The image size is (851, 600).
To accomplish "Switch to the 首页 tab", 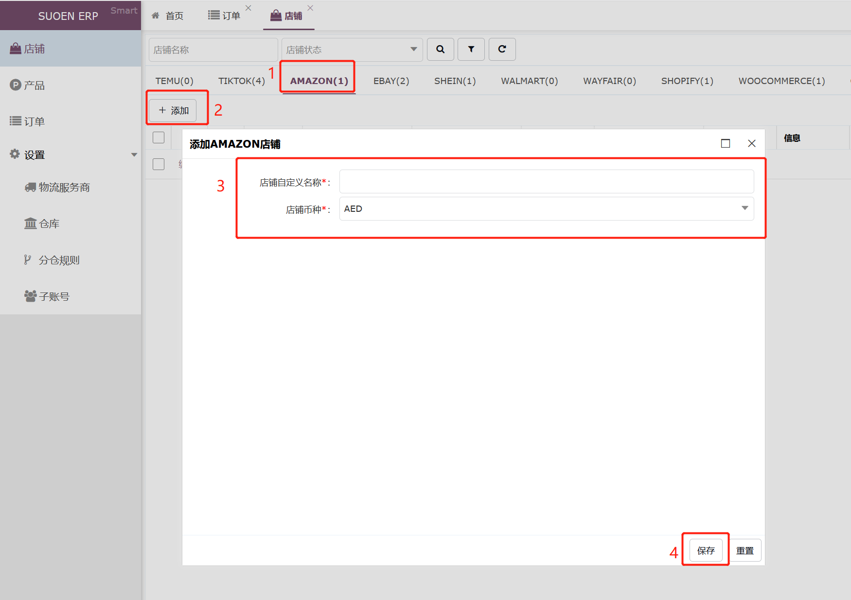I will [x=168, y=16].
